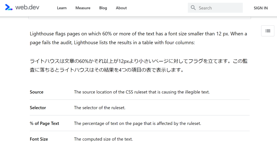This screenshot has height=152, width=277.
Task: Open the Blog section
Action: coord(103,8)
